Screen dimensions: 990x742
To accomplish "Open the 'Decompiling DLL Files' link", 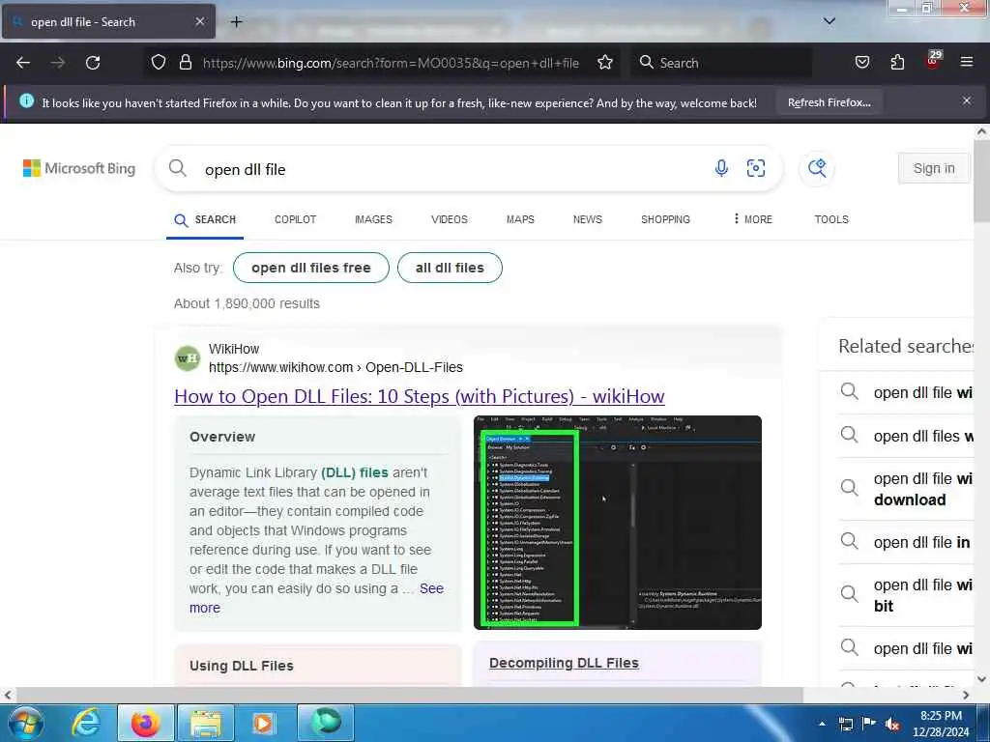I will click(564, 663).
